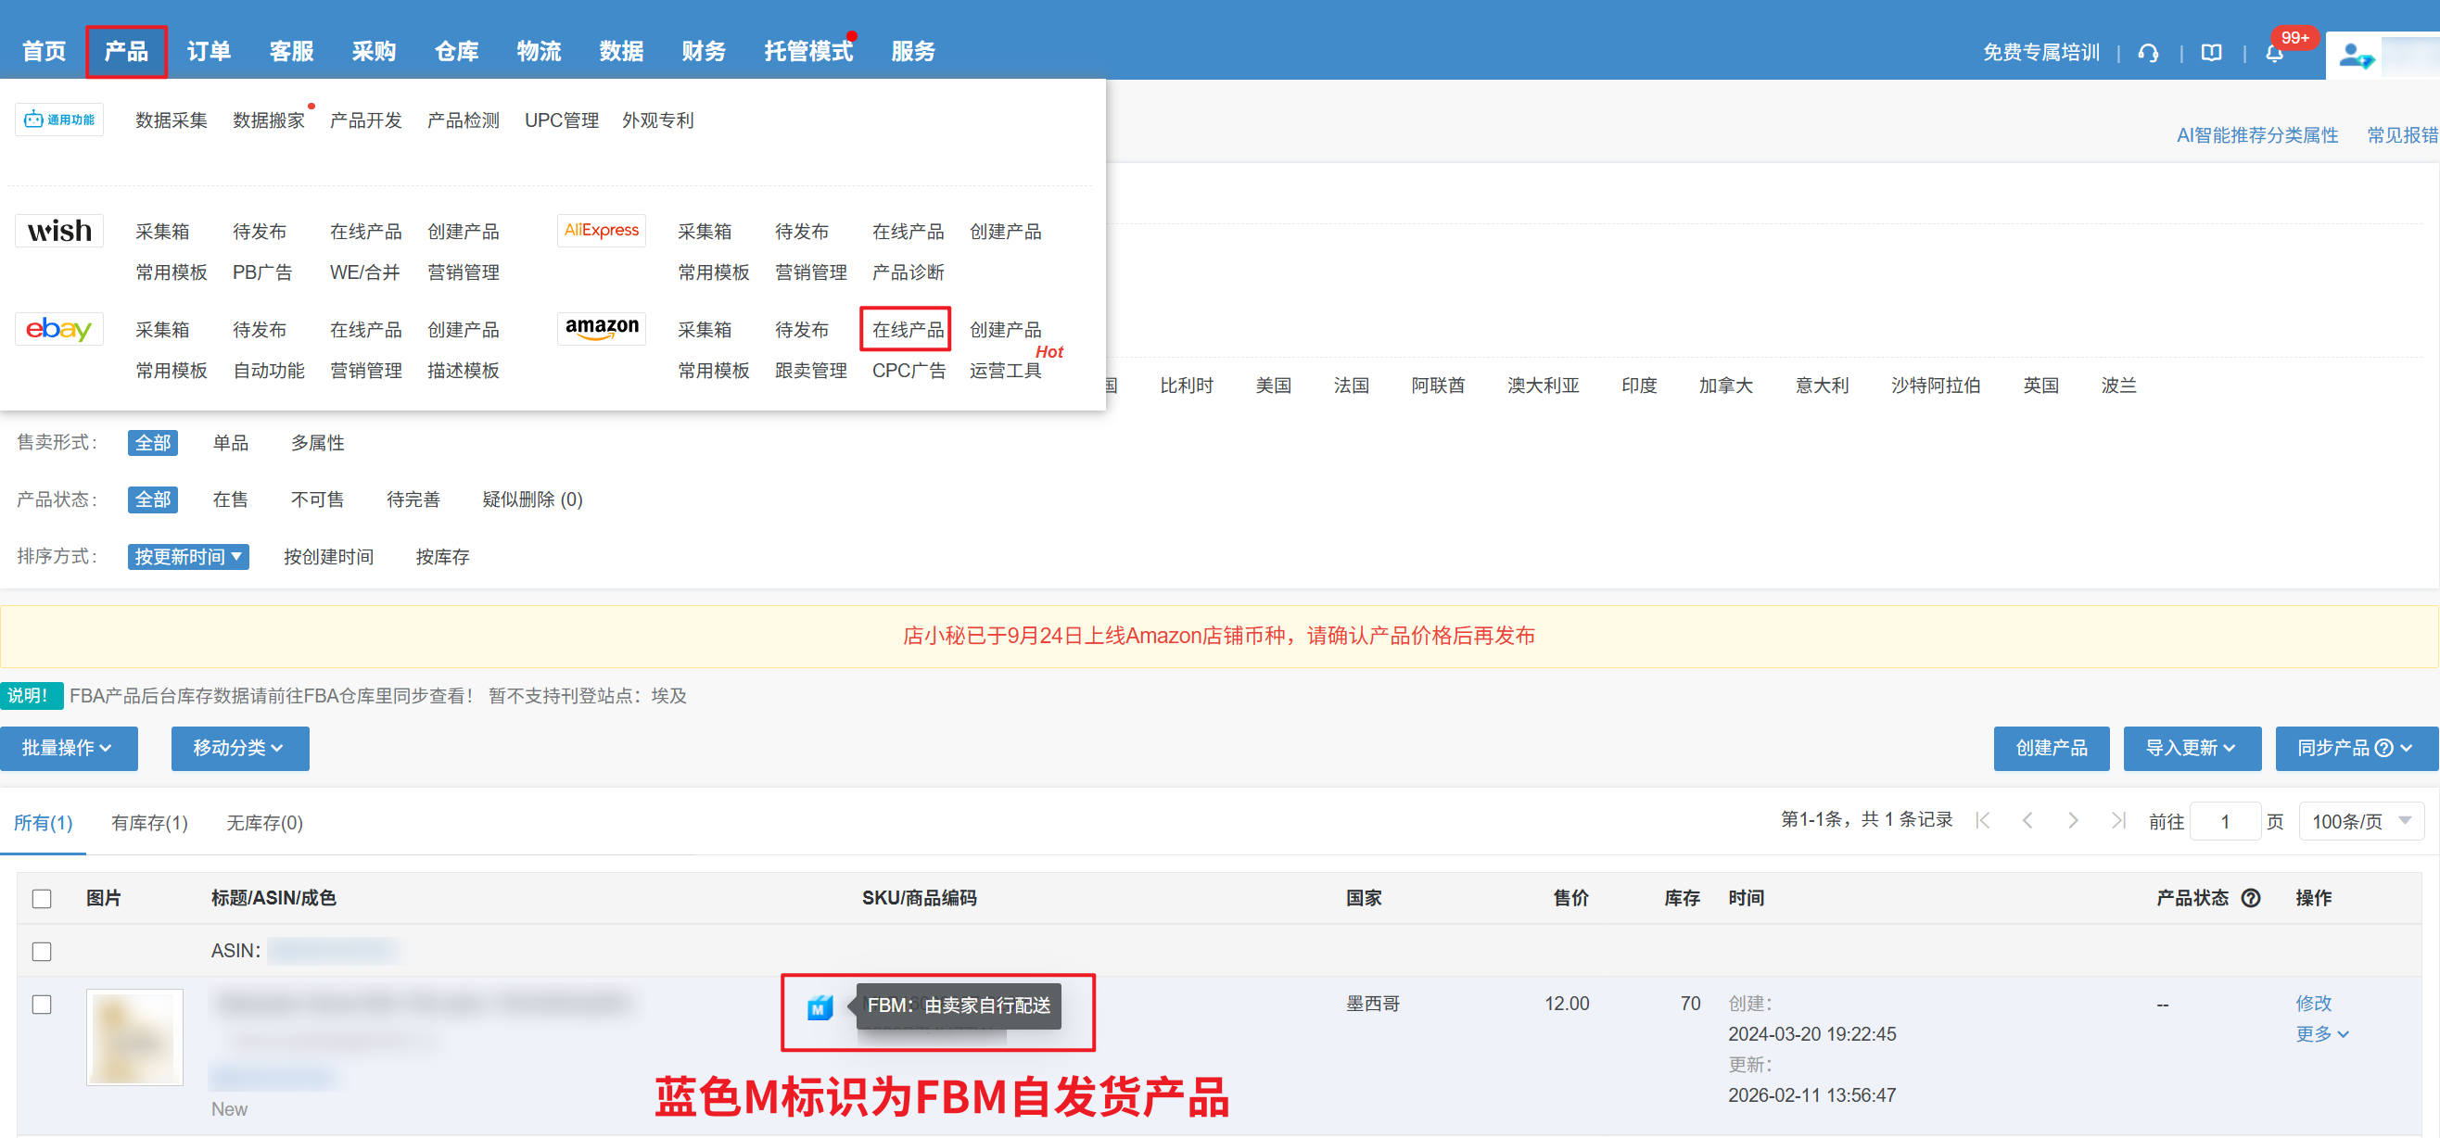The height and width of the screenshot is (1138, 2440).
Task: Click the product status help question icon
Action: pyautogui.click(x=2252, y=898)
